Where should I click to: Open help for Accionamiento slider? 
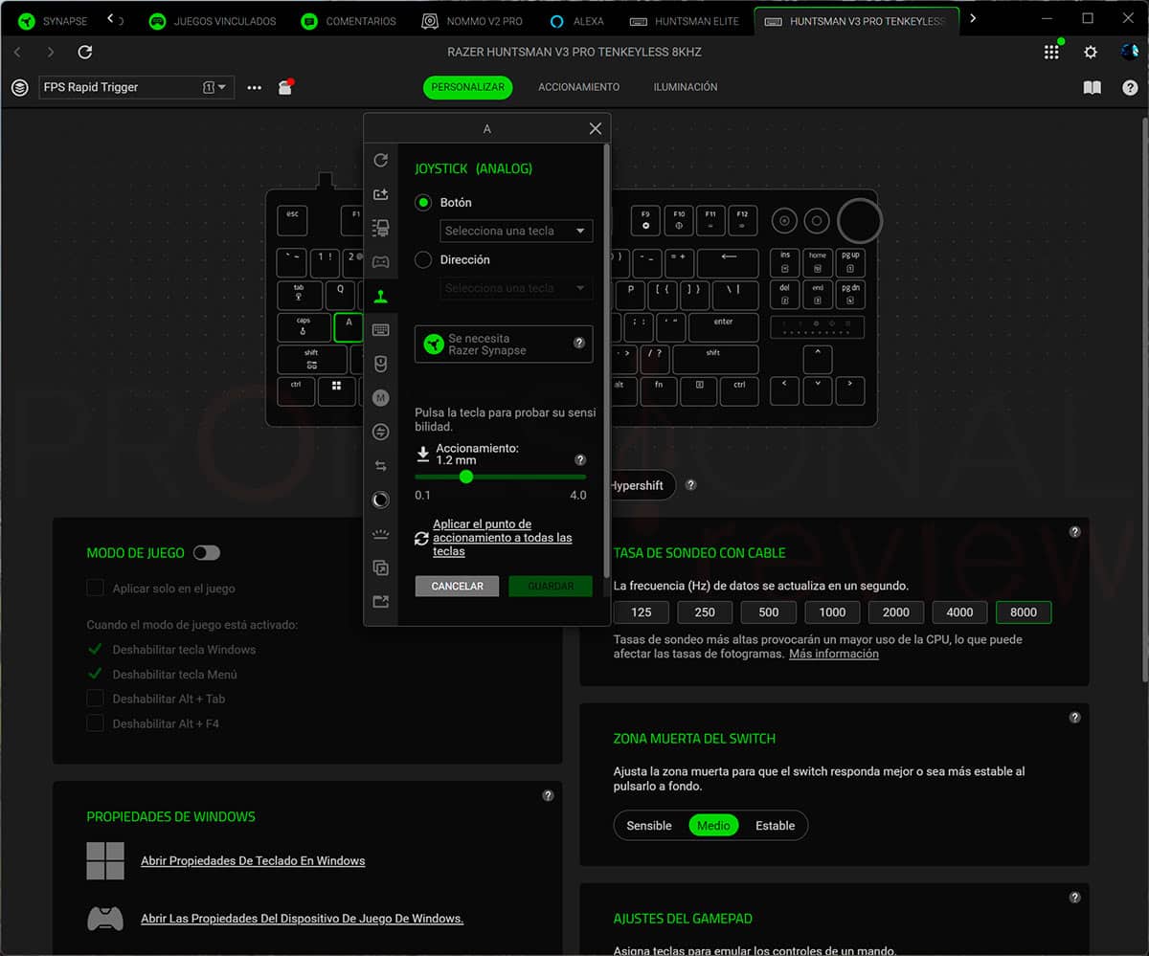(x=579, y=460)
